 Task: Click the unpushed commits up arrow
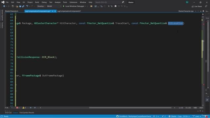click(x=154, y=116)
